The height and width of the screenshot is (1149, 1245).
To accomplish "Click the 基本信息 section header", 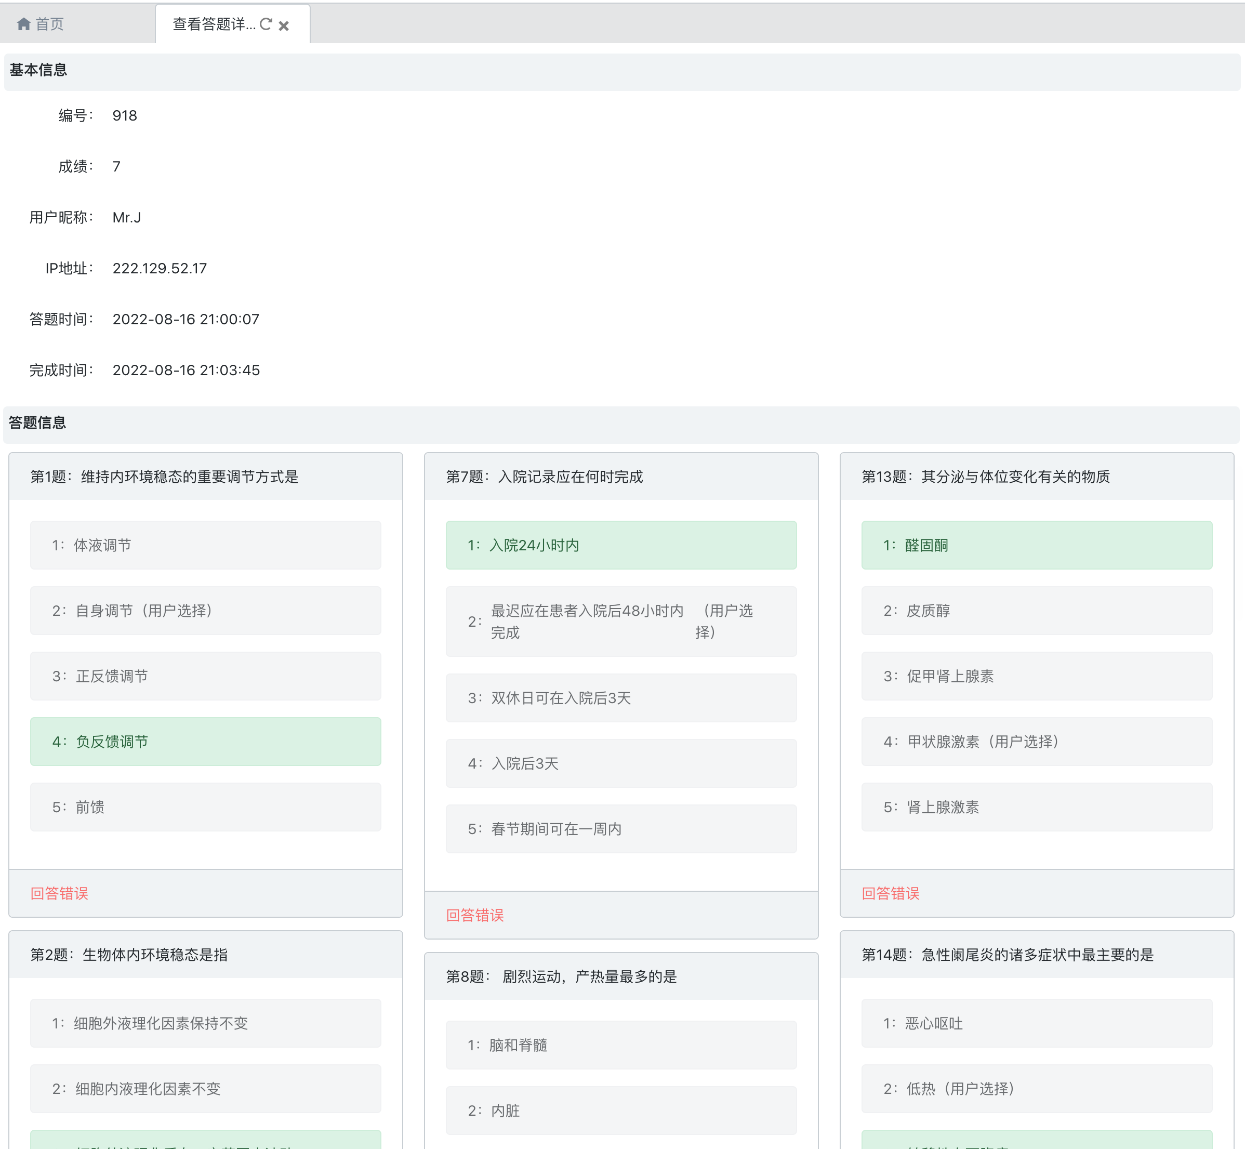I will [38, 70].
